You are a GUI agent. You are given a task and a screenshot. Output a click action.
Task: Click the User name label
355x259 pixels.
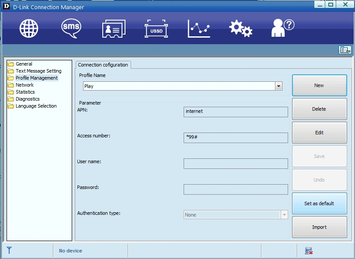pyautogui.click(x=89, y=161)
